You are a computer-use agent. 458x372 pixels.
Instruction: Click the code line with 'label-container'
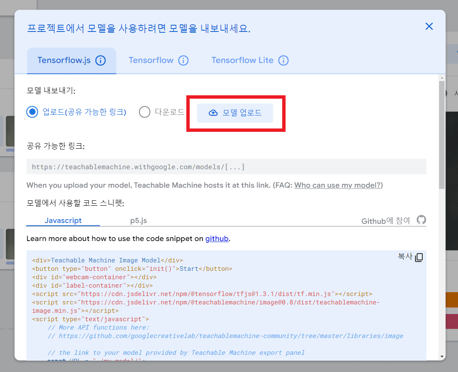(92, 286)
